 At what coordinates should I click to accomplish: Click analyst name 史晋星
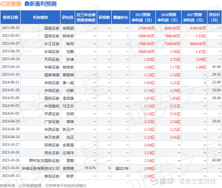pos(68,145)
